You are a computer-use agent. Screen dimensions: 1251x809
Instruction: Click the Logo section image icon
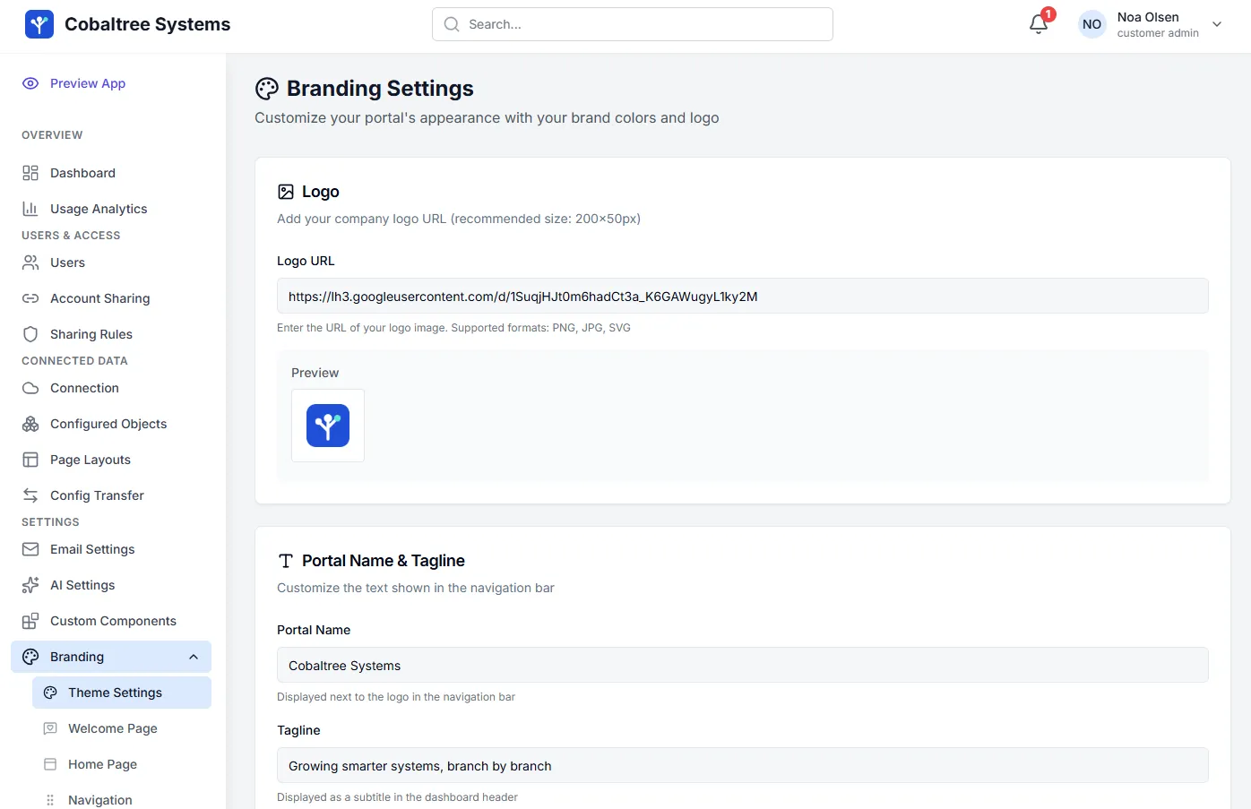click(286, 192)
